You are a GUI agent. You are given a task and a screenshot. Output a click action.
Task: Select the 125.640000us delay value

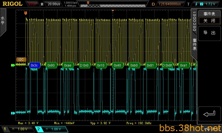[x=169, y=4]
